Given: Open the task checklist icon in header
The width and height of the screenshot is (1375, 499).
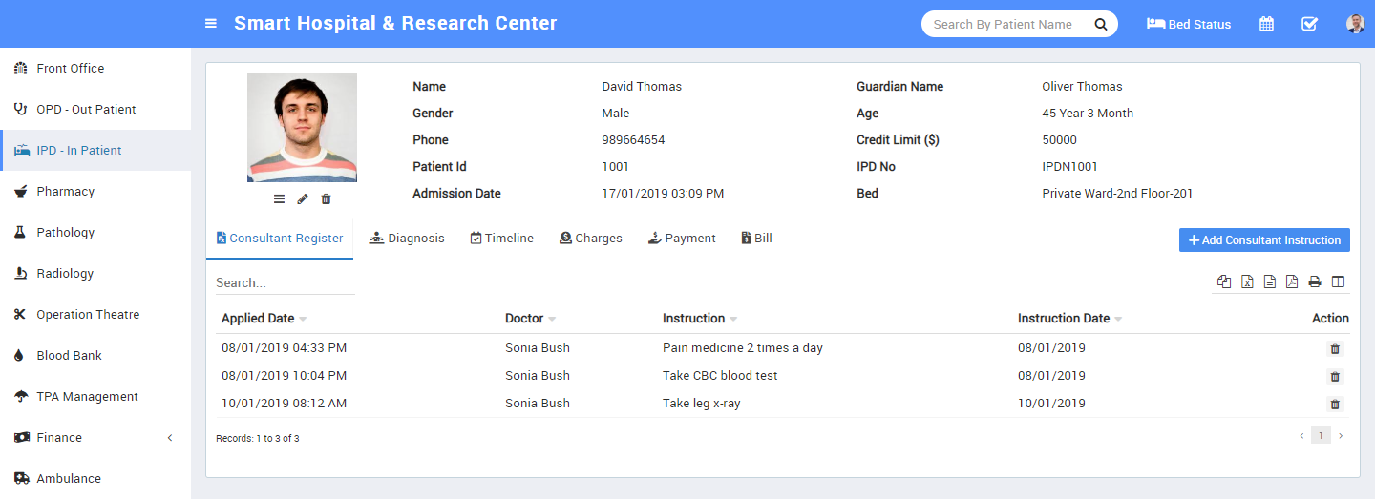Looking at the screenshot, I should [1309, 24].
